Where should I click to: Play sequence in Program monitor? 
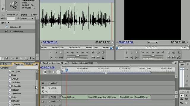tap(153, 53)
